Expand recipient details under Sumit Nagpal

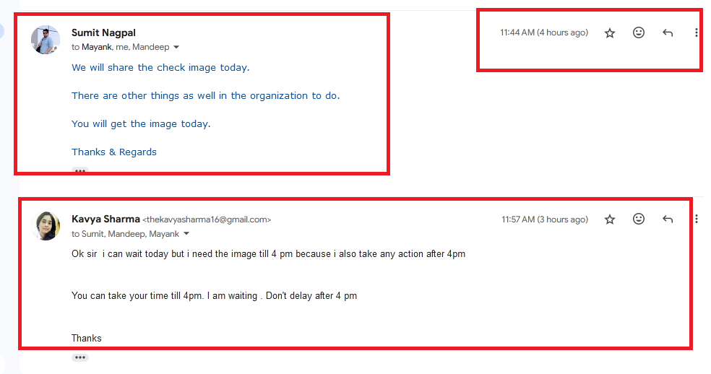point(176,47)
